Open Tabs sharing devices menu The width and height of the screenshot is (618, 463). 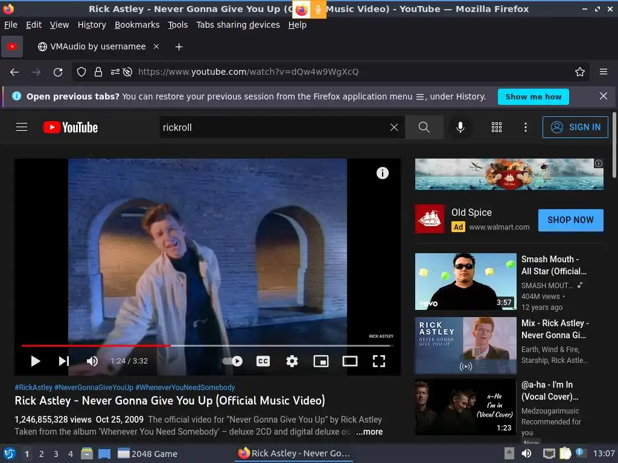(238, 25)
